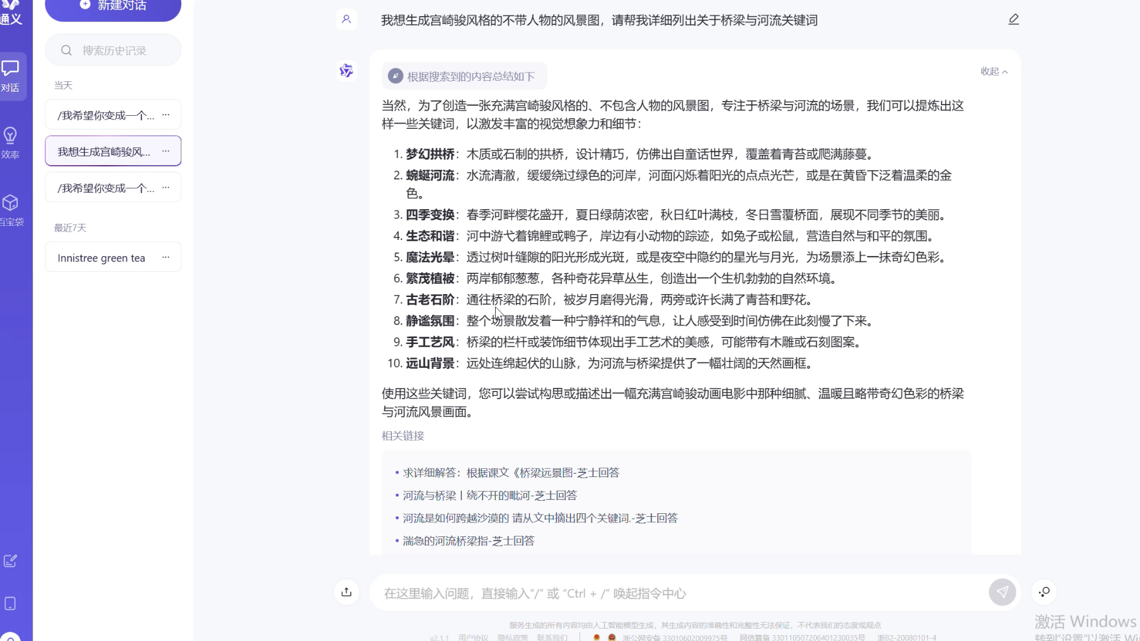1140x641 pixels.
Task: Click the user avatar icon beside question
Action: click(x=347, y=20)
